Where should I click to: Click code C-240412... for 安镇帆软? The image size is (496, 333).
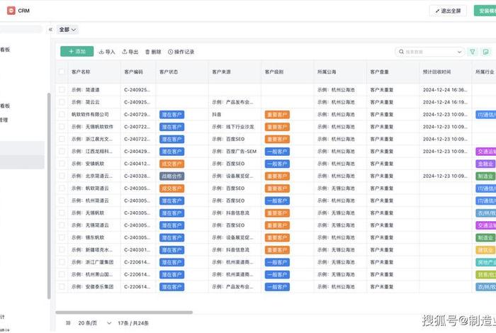click(x=137, y=164)
